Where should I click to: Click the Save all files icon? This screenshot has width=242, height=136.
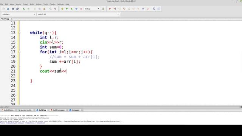(17, 9)
